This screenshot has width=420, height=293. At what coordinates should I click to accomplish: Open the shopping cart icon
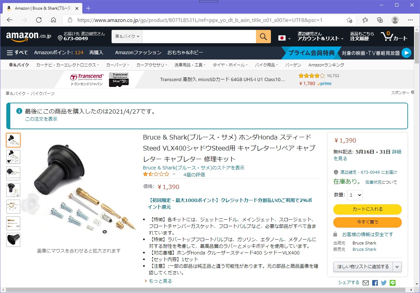click(394, 36)
